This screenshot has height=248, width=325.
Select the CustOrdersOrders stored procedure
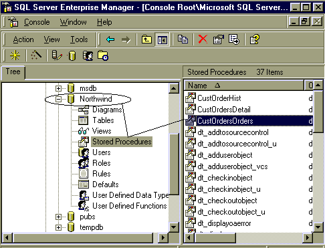[x=225, y=121]
